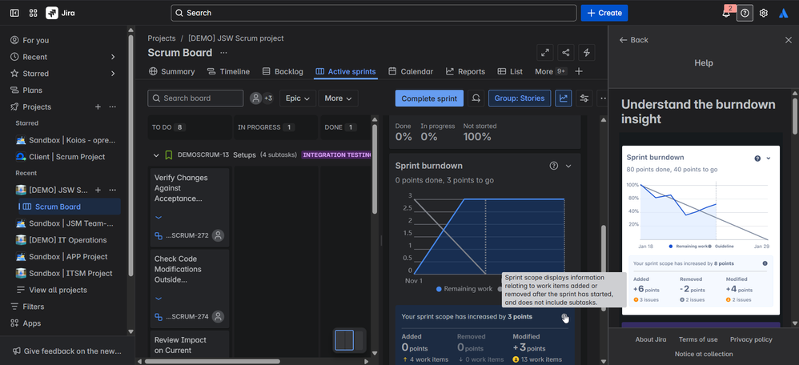Open the app switcher grid icon
This screenshot has height=365, width=799.
click(x=33, y=13)
